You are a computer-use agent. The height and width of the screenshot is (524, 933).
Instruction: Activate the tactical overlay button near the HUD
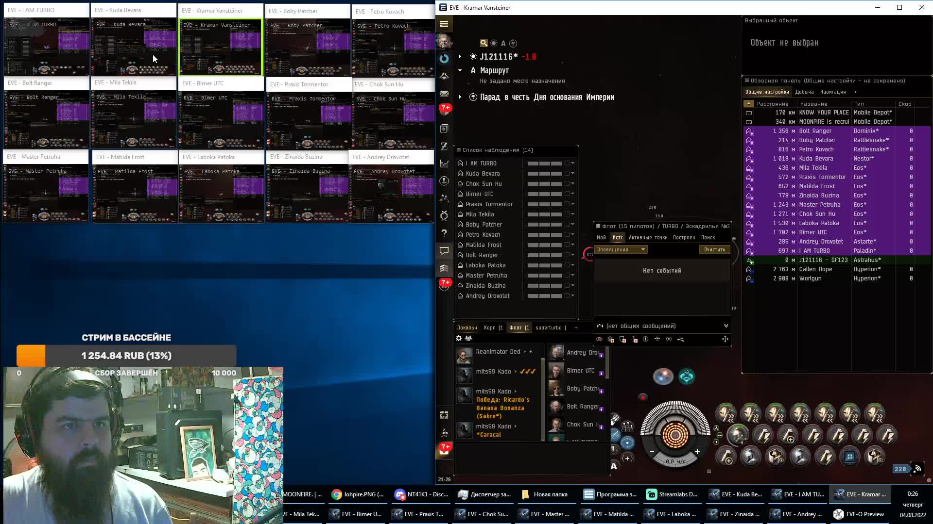(627, 427)
